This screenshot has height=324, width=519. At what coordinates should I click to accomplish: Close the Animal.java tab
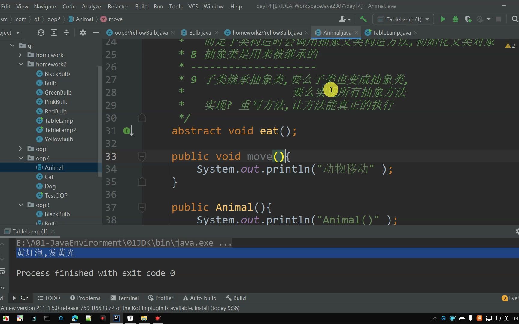click(x=356, y=33)
